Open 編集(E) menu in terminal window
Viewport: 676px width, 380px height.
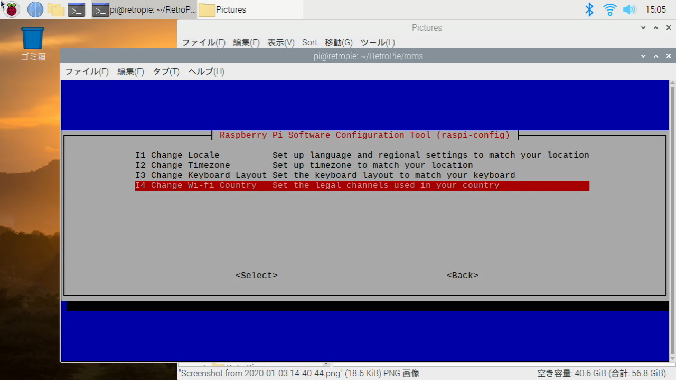(130, 71)
